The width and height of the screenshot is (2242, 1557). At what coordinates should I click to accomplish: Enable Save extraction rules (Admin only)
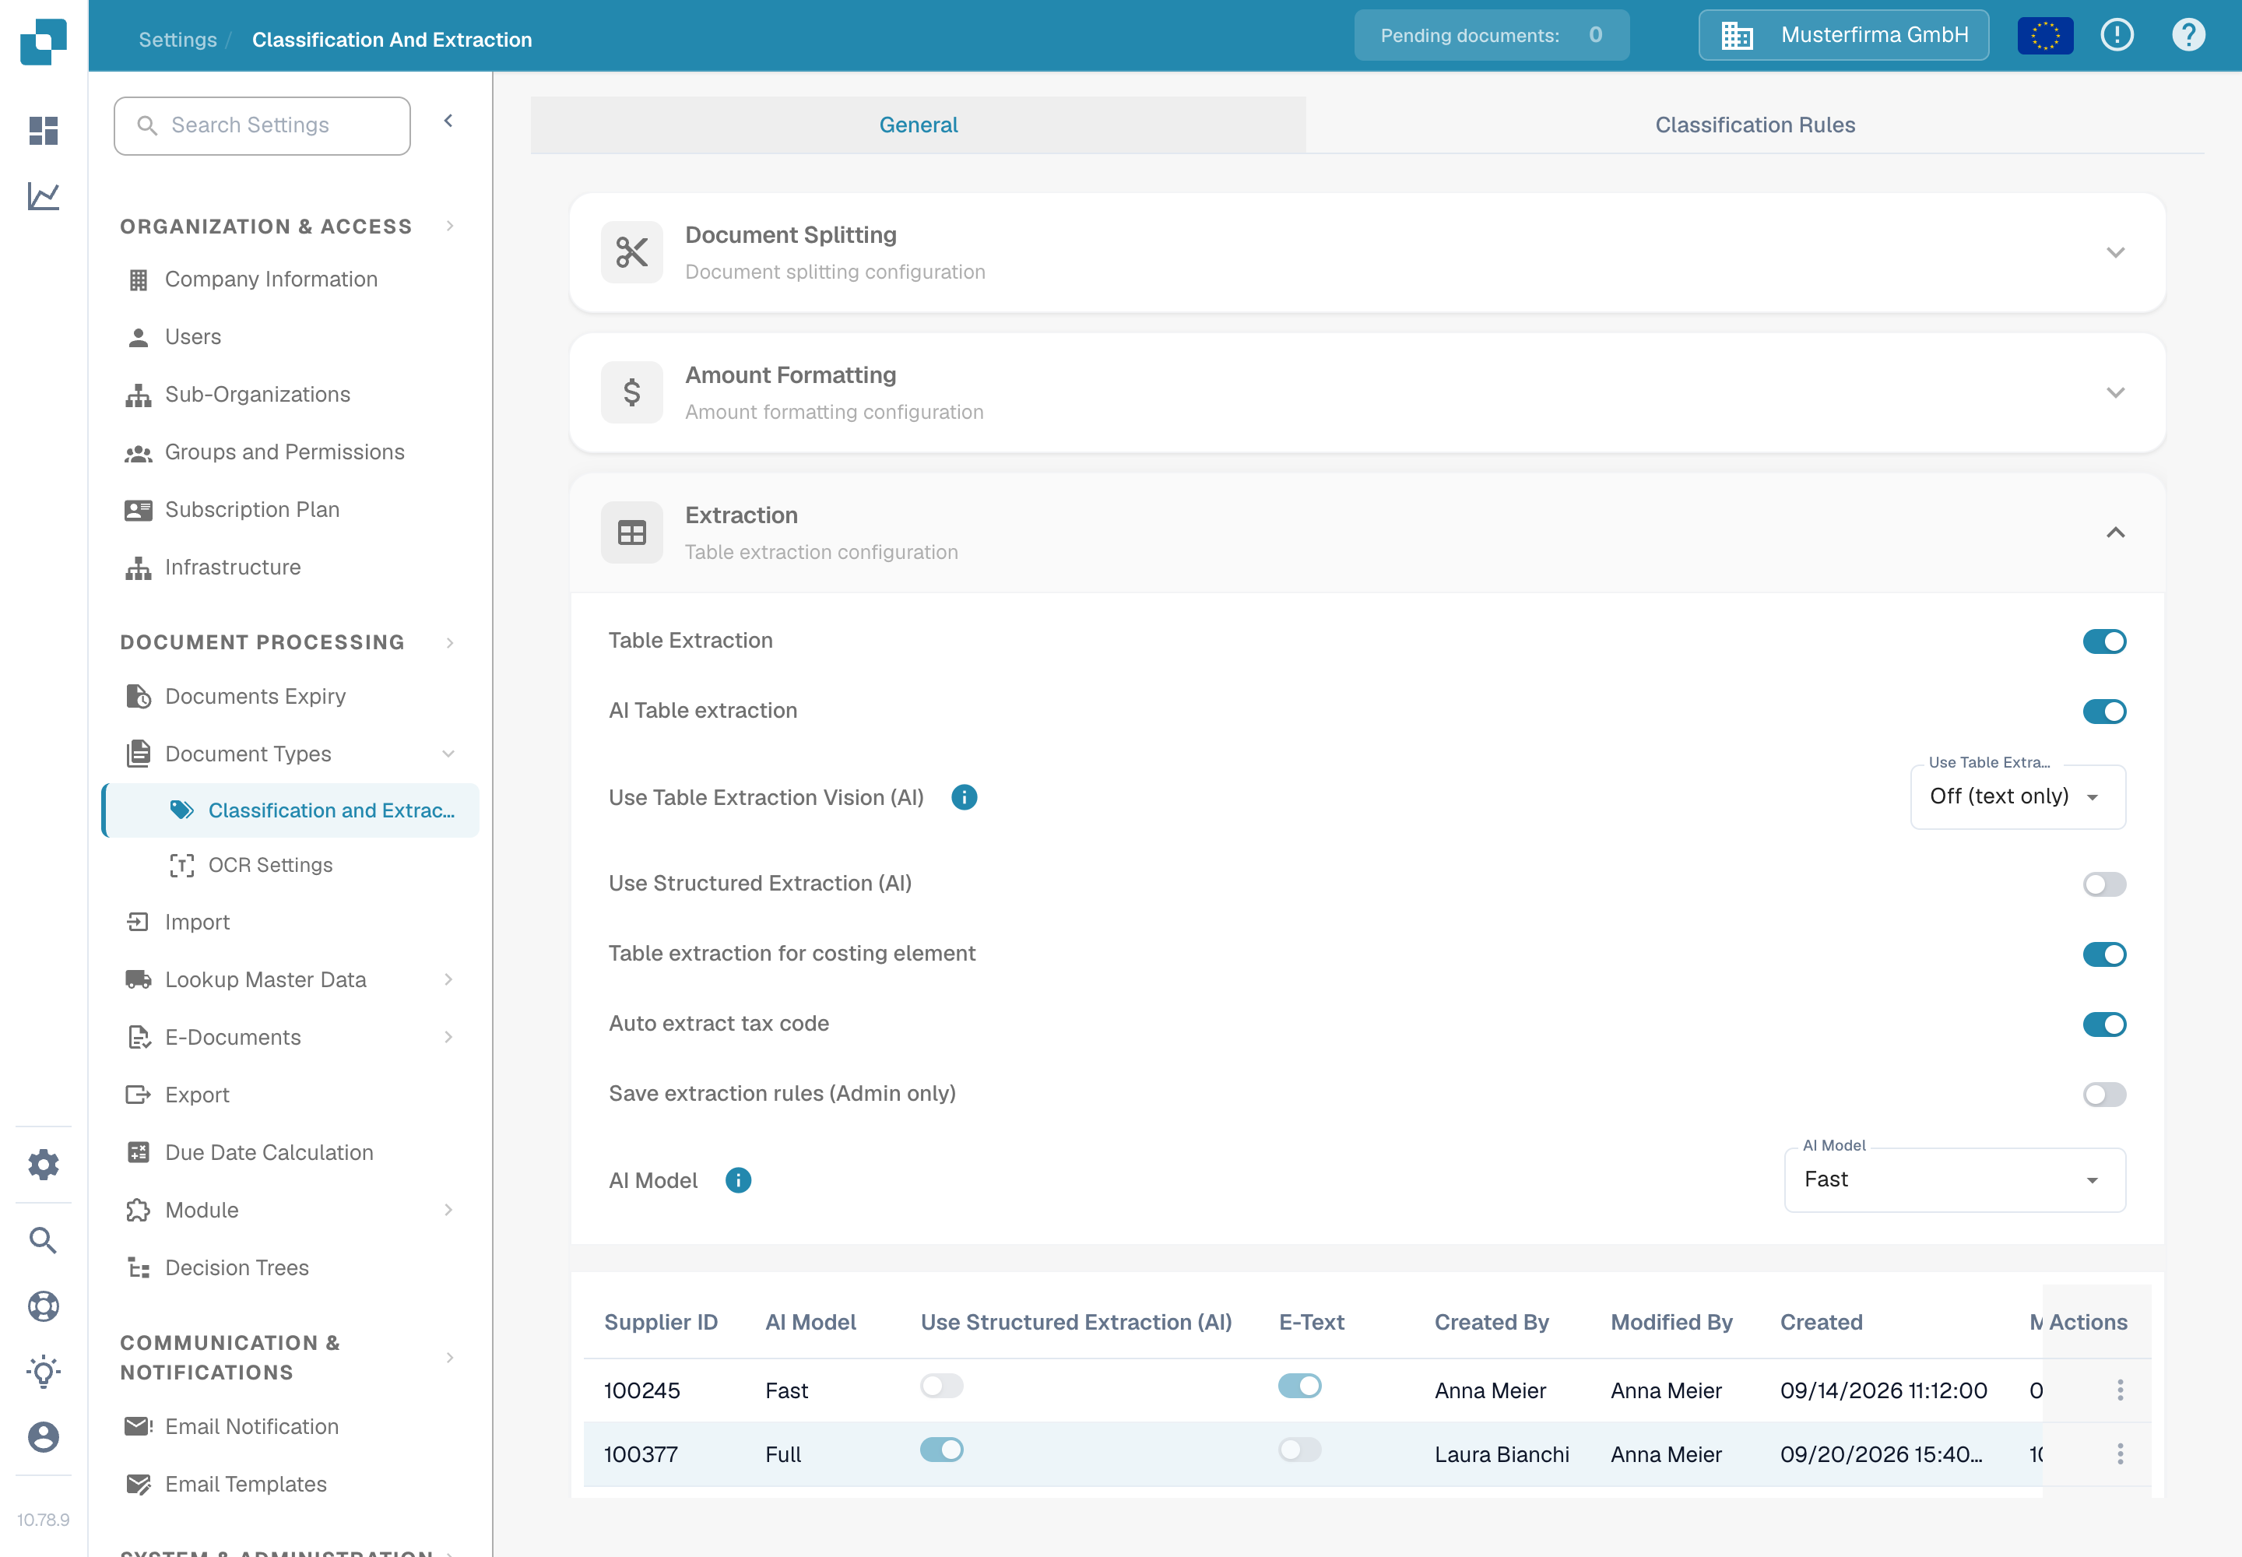coord(2104,1095)
